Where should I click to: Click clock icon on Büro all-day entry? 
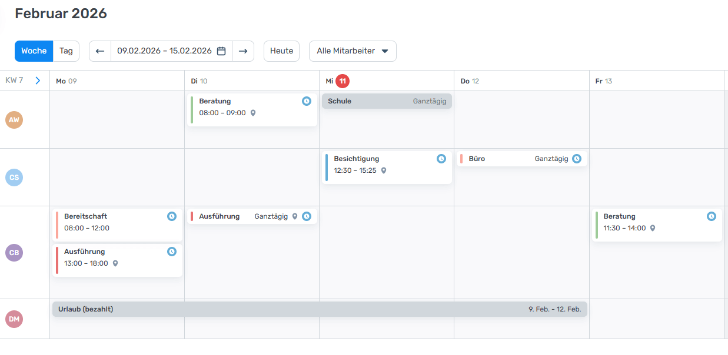pyautogui.click(x=577, y=159)
